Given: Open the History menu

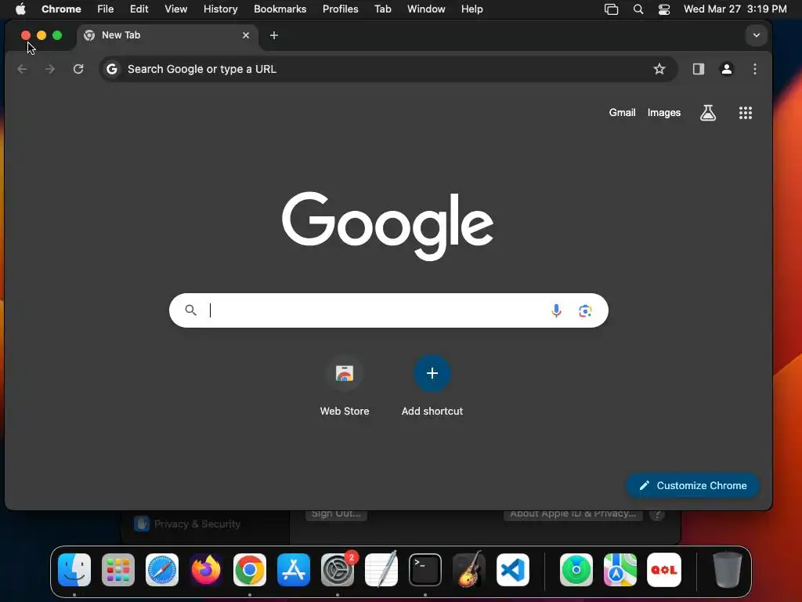Looking at the screenshot, I should pyautogui.click(x=220, y=9).
